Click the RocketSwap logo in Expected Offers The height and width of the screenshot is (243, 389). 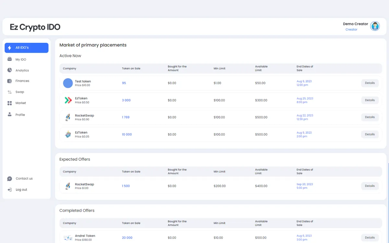68,186
